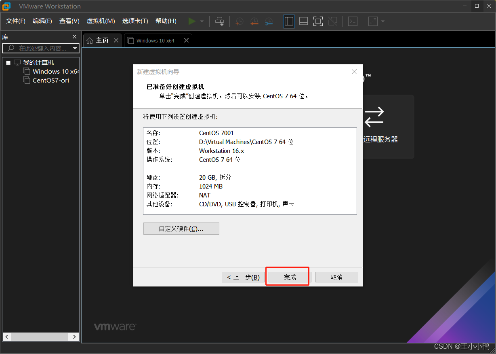Viewport: 496px width, 354px height.
Task: Click the Unity mode icon
Action: point(332,21)
